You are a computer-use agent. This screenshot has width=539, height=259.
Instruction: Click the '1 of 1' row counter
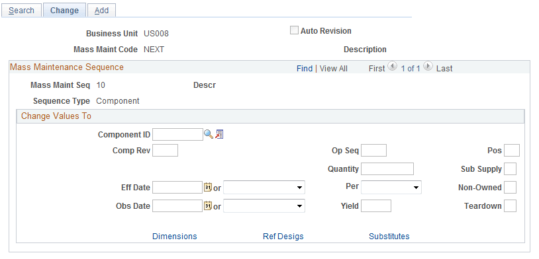(411, 69)
